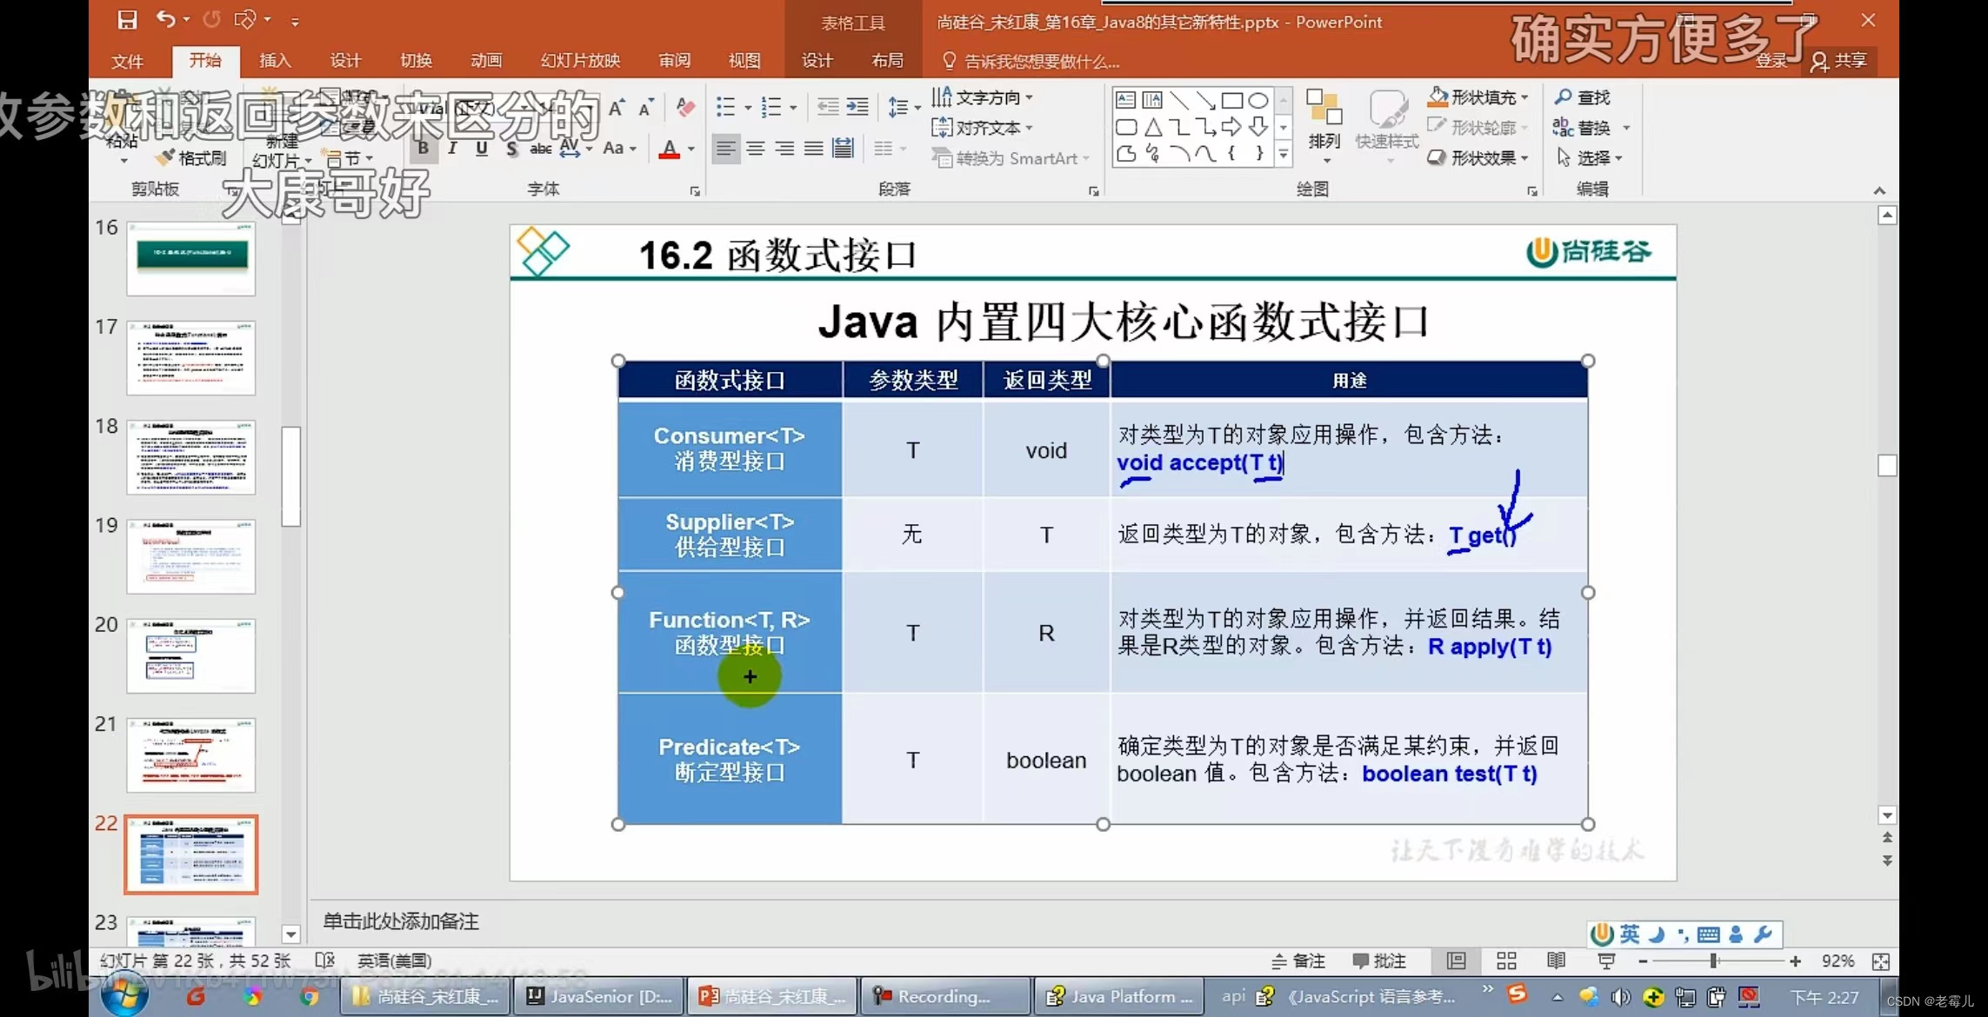Open the 插入 ribbon tab

275,60
